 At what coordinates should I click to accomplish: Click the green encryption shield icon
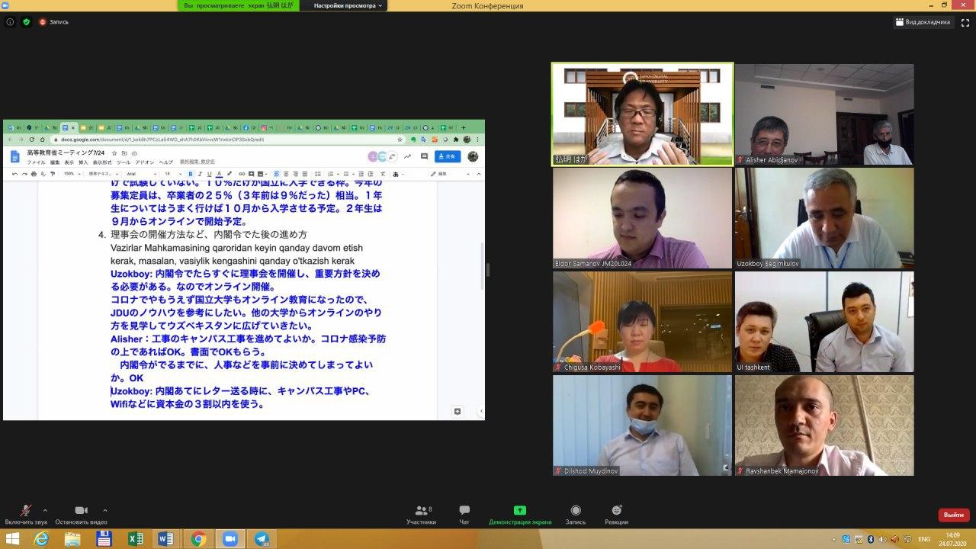(27, 22)
